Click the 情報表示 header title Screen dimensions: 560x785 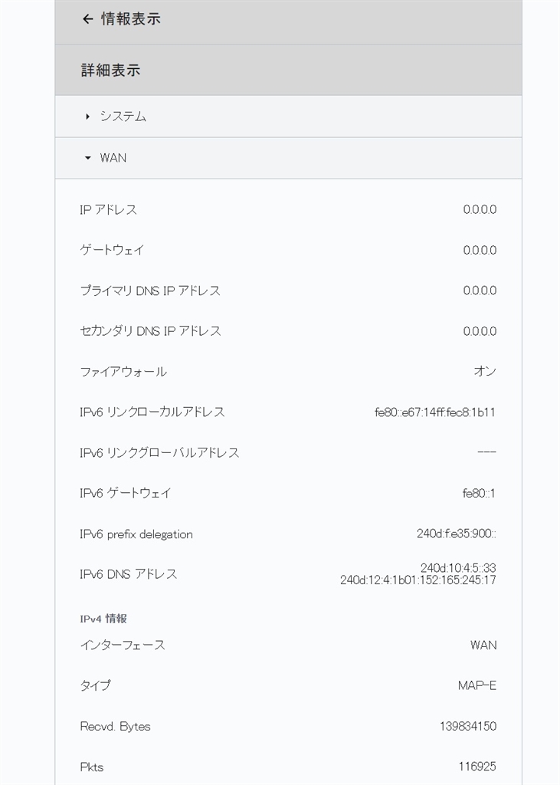131,19
